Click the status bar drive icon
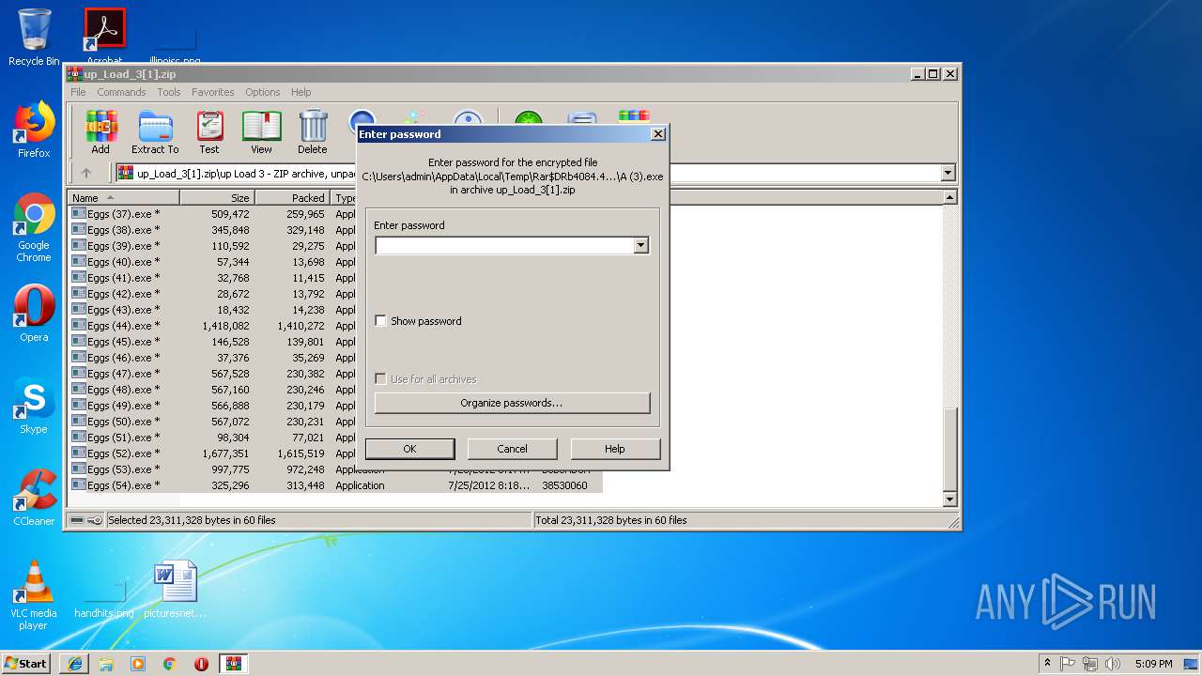Screen dimensions: 1202x676 click(x=77, y=520)
